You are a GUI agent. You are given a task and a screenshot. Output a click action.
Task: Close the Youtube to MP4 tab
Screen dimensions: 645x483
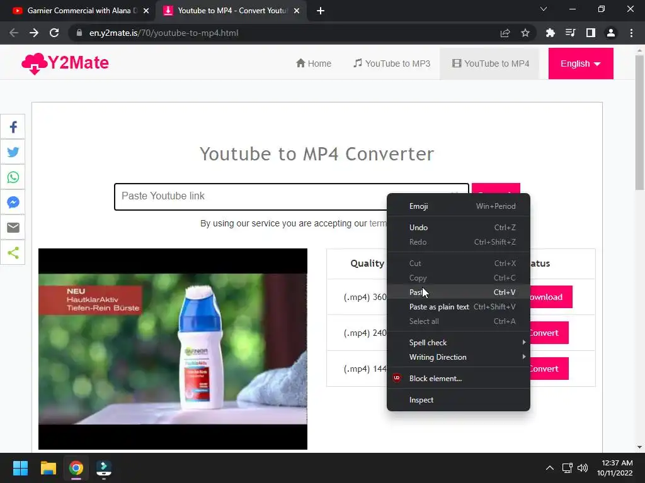pyautogui.click(x=297, y=11)
